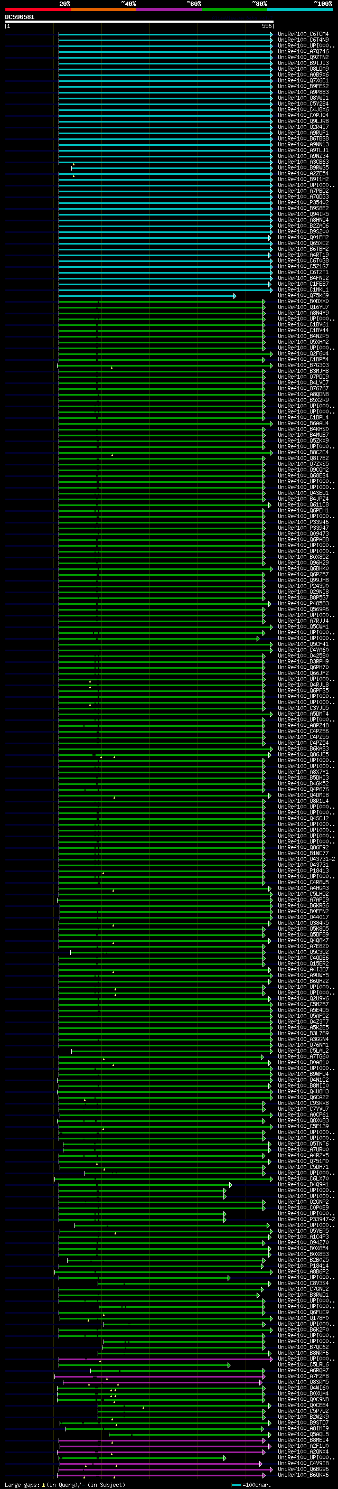Click the =100char. scale legend
The width and height of the screenshot is (338, 1489).
(251, 1484)
